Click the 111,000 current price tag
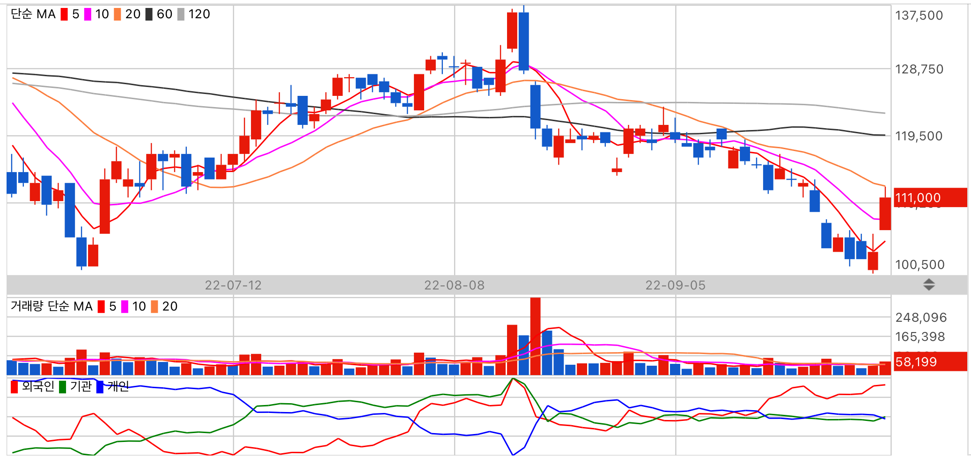The height and width of the screenshot is (463, 971). tap(930, 198)
